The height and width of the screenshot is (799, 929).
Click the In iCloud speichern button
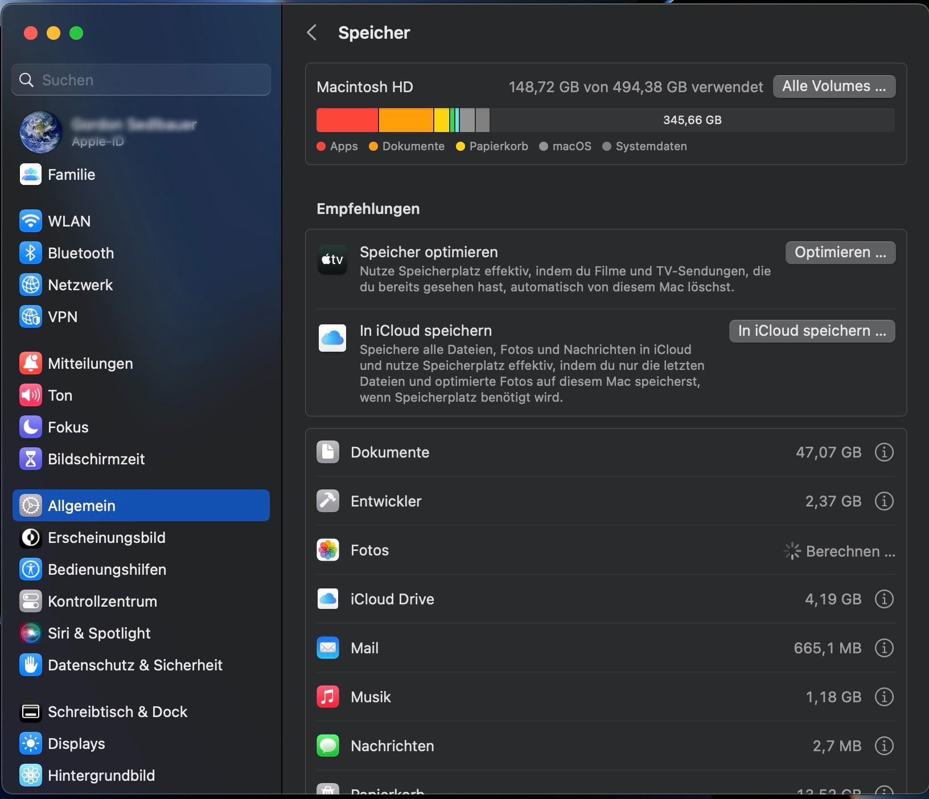coord(812,331)
